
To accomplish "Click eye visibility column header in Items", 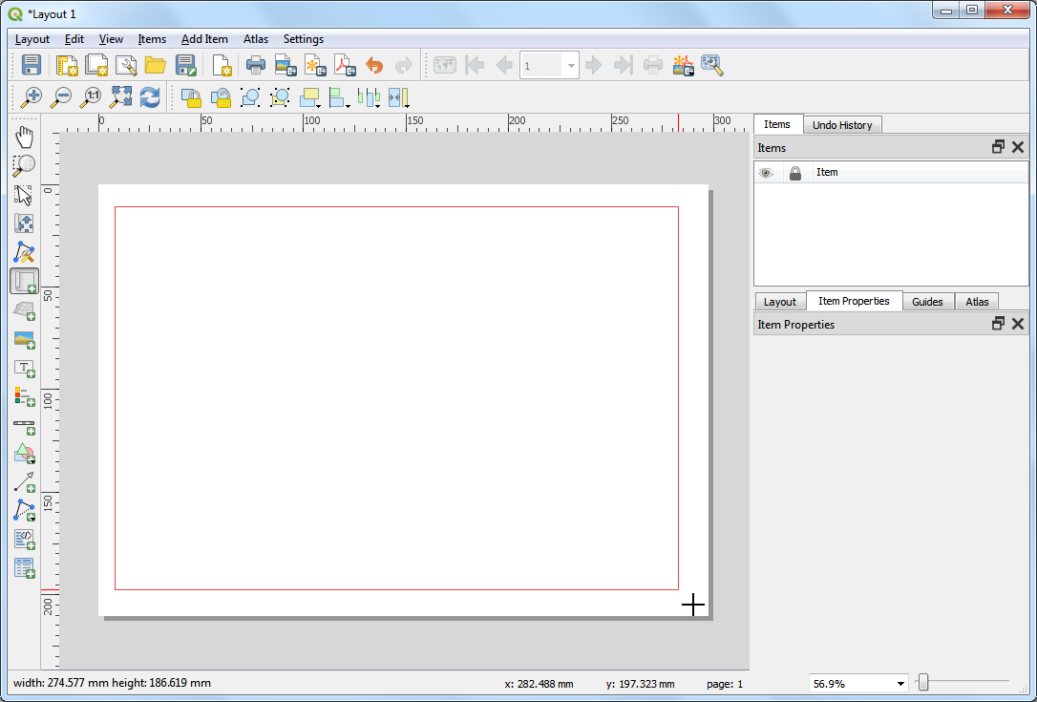I will 766,173.
